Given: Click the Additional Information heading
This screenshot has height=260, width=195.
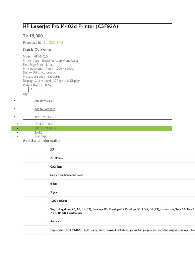Looking at the screenshot, I should tap(42, 141).
